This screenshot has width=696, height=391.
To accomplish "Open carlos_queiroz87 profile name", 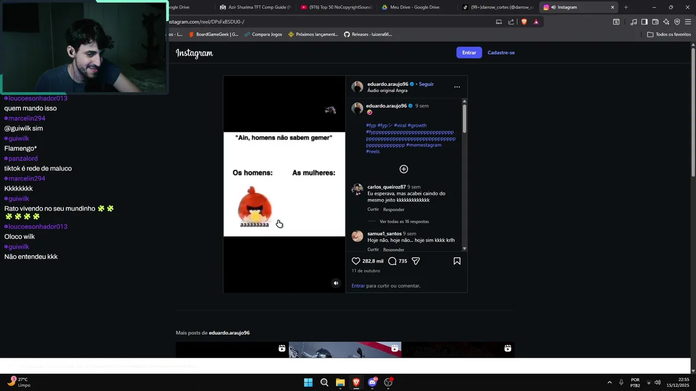I will (x=387, y=187).
